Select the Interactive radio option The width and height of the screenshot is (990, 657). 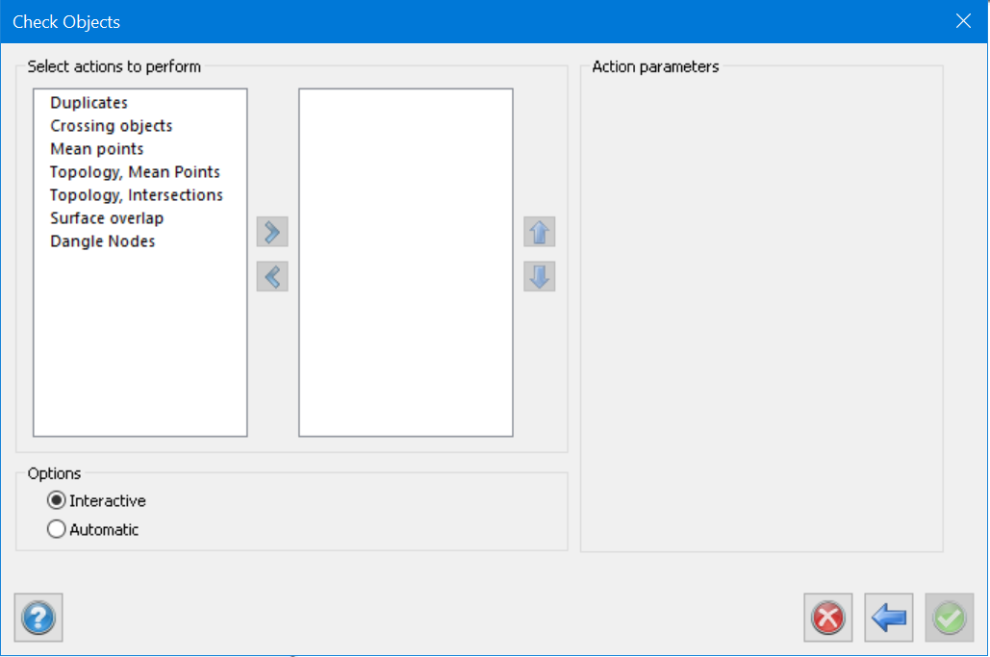tap(57, 501)
